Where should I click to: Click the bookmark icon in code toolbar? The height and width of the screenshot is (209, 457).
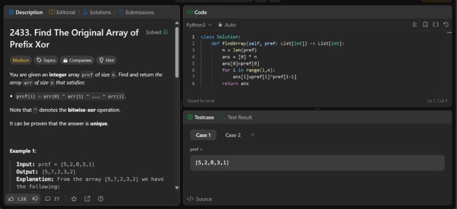(x=425, y=25)
